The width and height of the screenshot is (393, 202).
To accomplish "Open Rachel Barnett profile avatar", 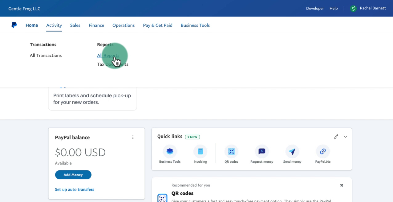I will (353, 8).
